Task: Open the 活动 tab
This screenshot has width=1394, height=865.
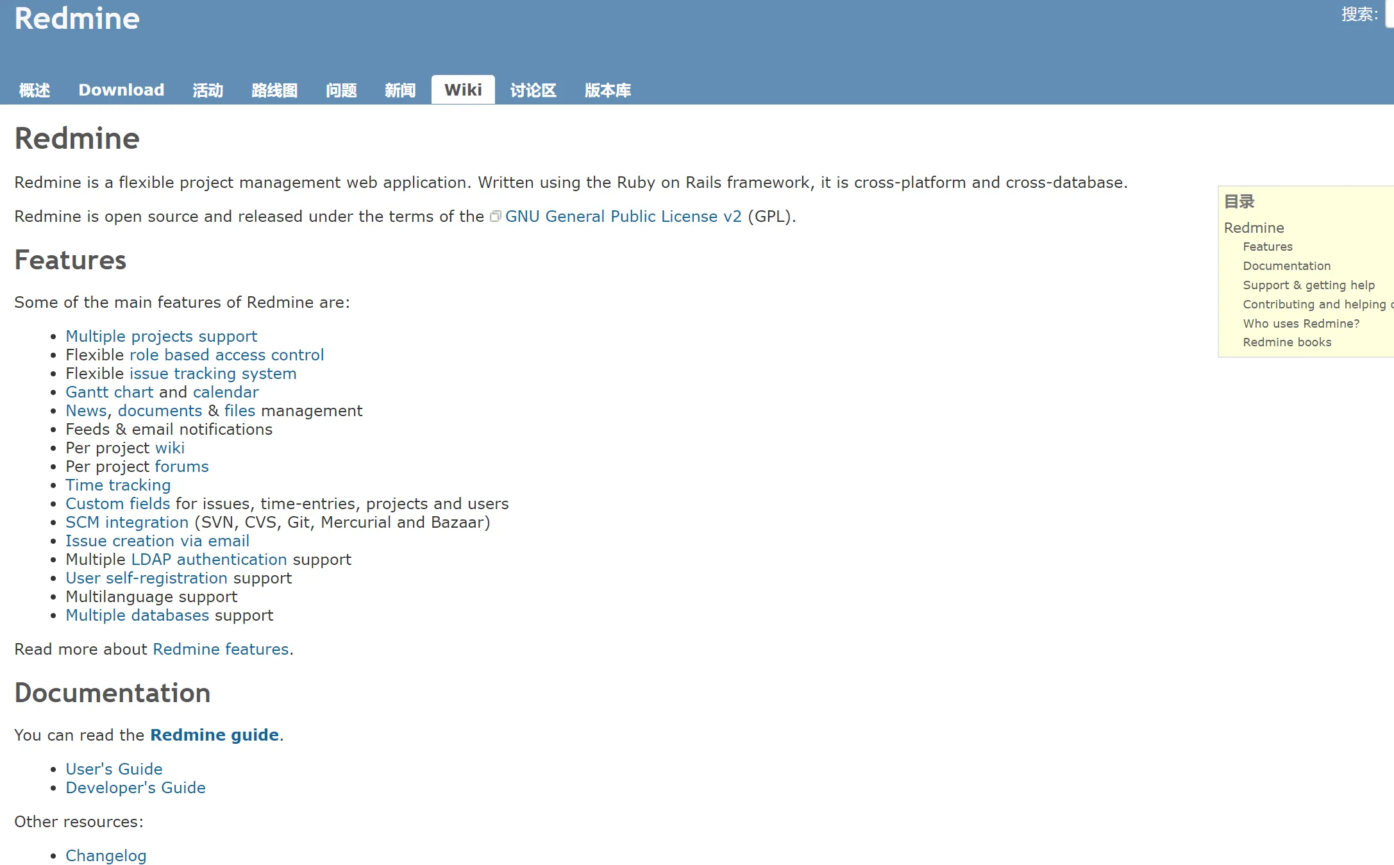Action: tap(208, 90)
